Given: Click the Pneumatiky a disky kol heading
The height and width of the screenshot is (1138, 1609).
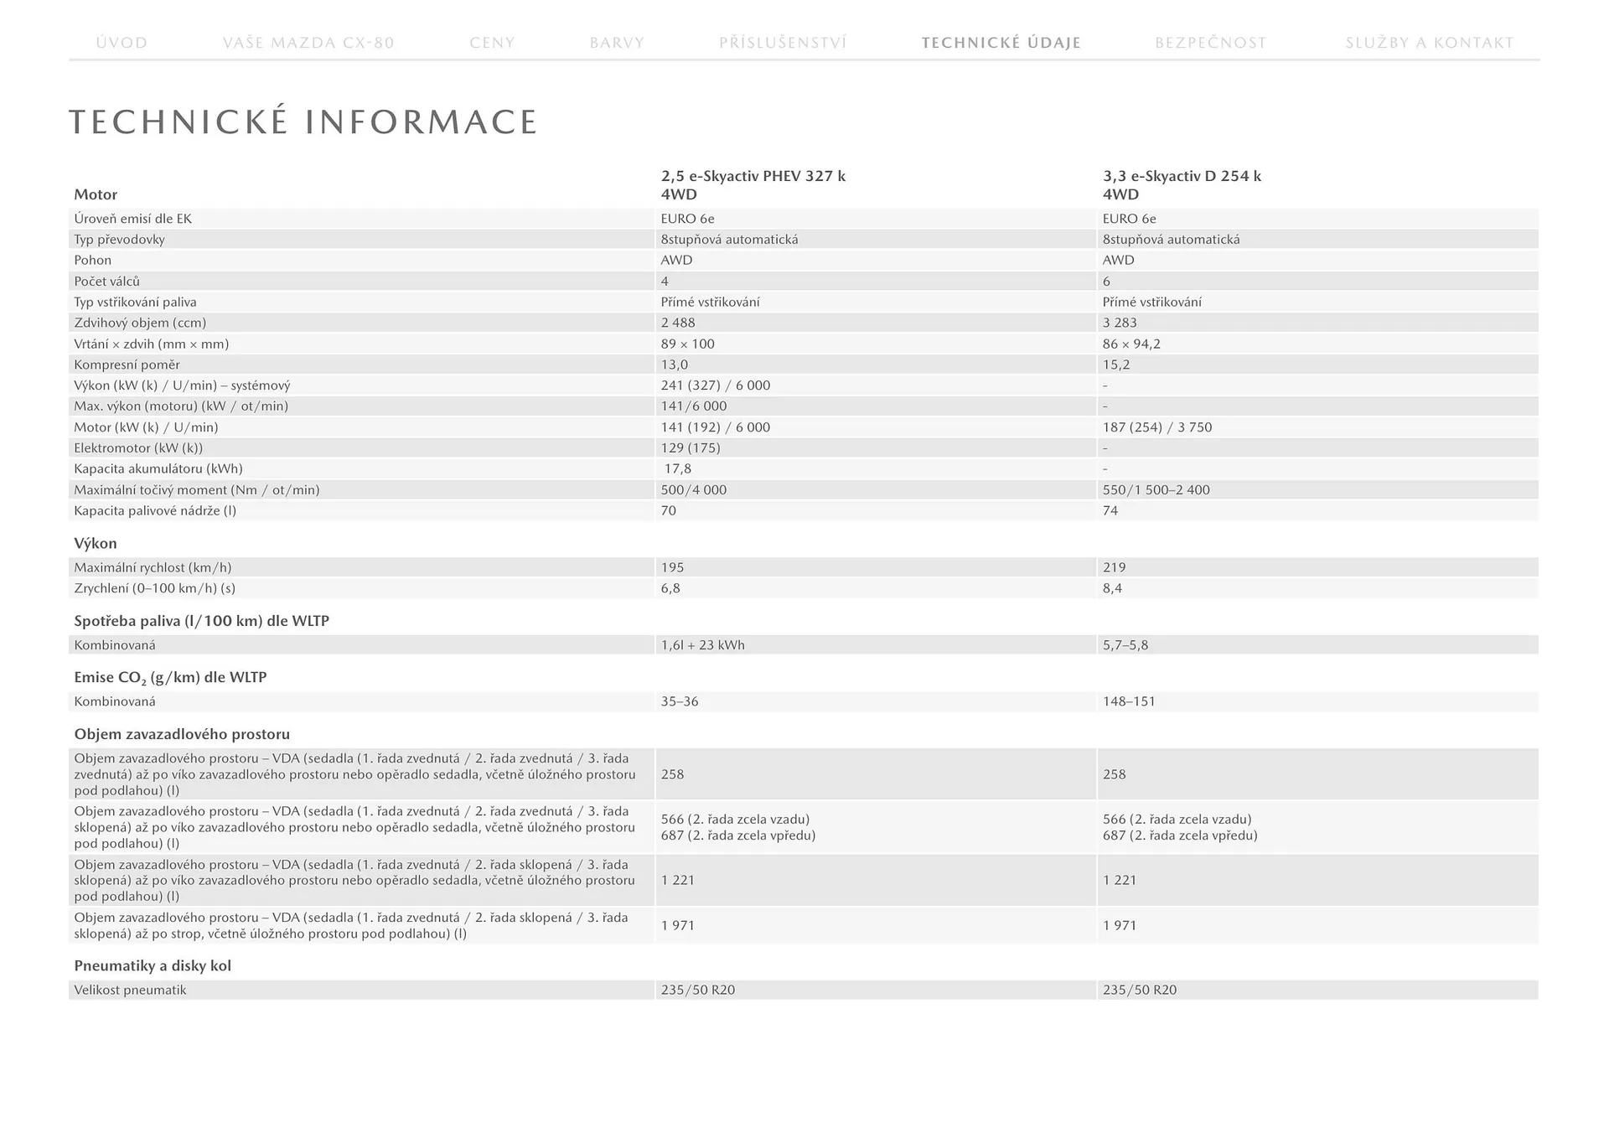Looking at the screenshot, I should [153, 965].
